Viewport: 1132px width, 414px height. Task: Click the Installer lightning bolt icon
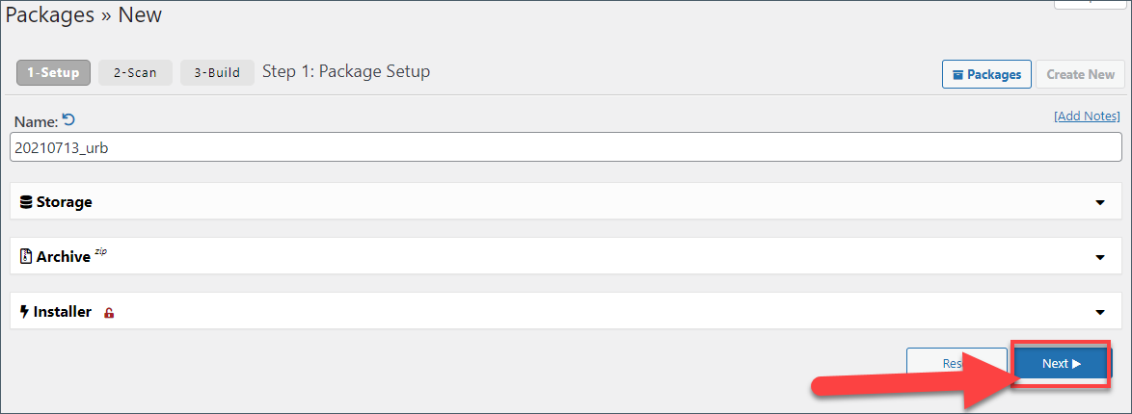click(24, 312)
